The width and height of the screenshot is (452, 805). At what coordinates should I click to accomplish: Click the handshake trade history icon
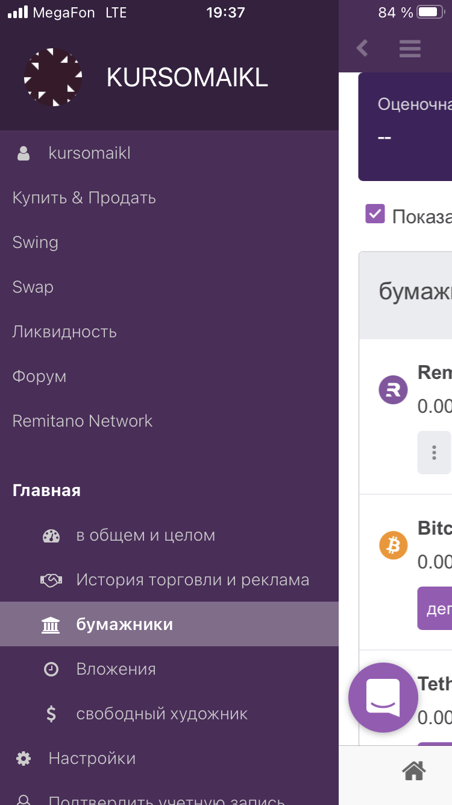click(51, 581)
